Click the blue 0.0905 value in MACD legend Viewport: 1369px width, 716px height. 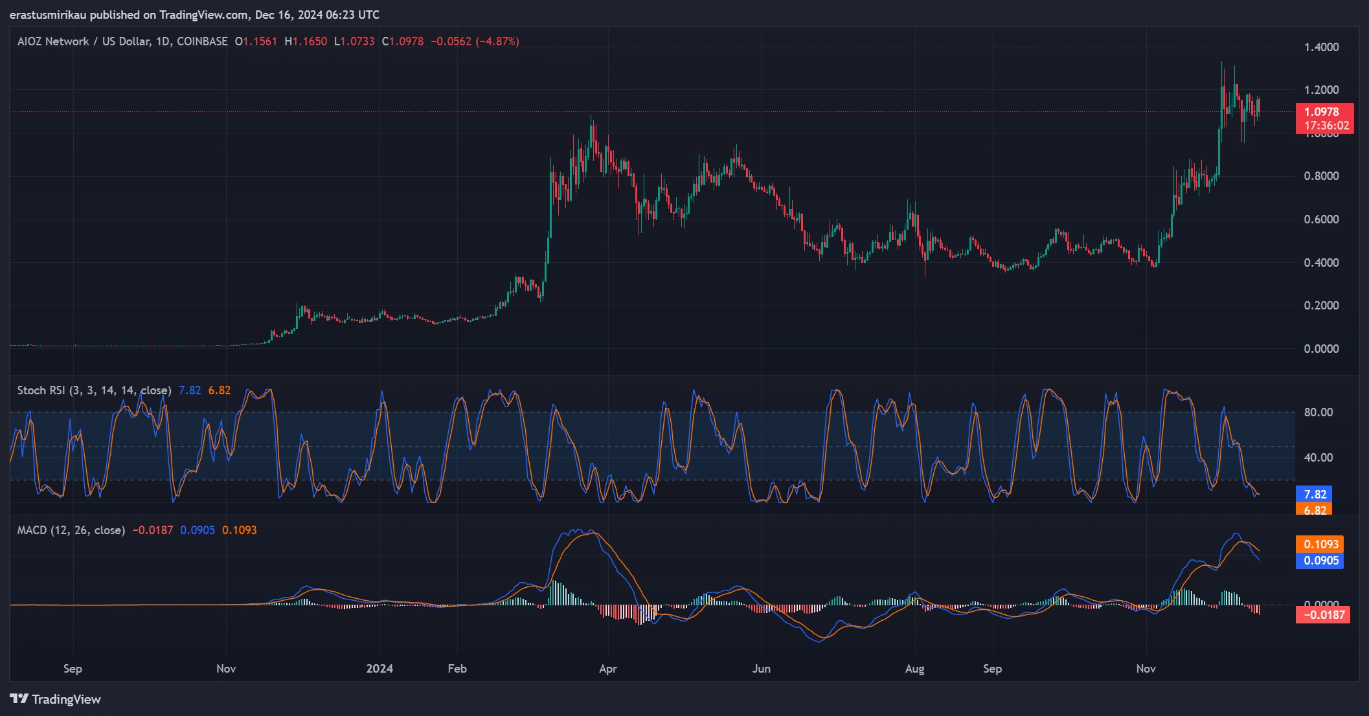click(198, 530)
